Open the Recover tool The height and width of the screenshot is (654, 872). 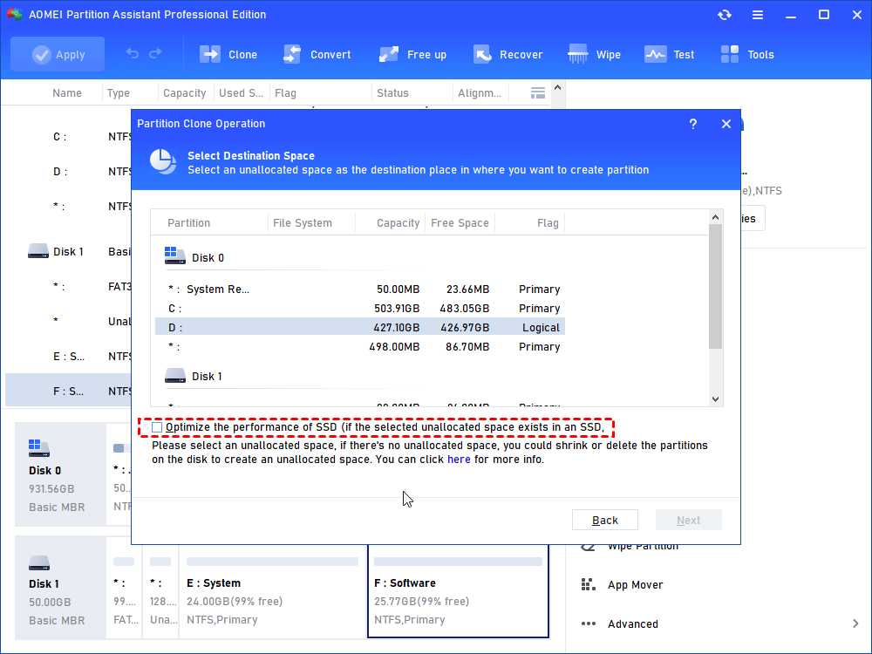[x=508, y=54]
